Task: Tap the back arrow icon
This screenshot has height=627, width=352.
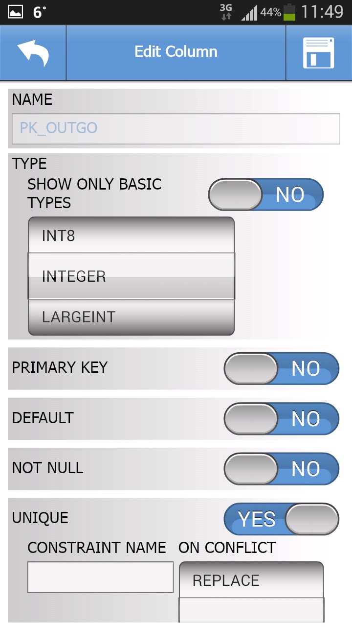Action: [33, 53]
